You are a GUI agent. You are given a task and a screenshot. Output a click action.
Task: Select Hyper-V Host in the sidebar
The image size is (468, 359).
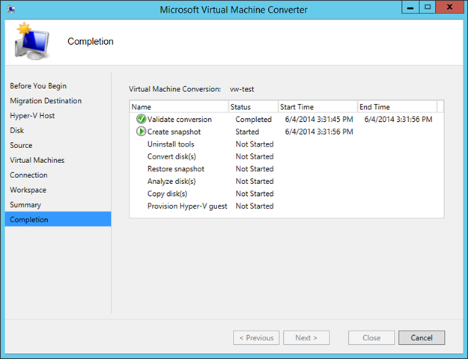coord(32,116)
